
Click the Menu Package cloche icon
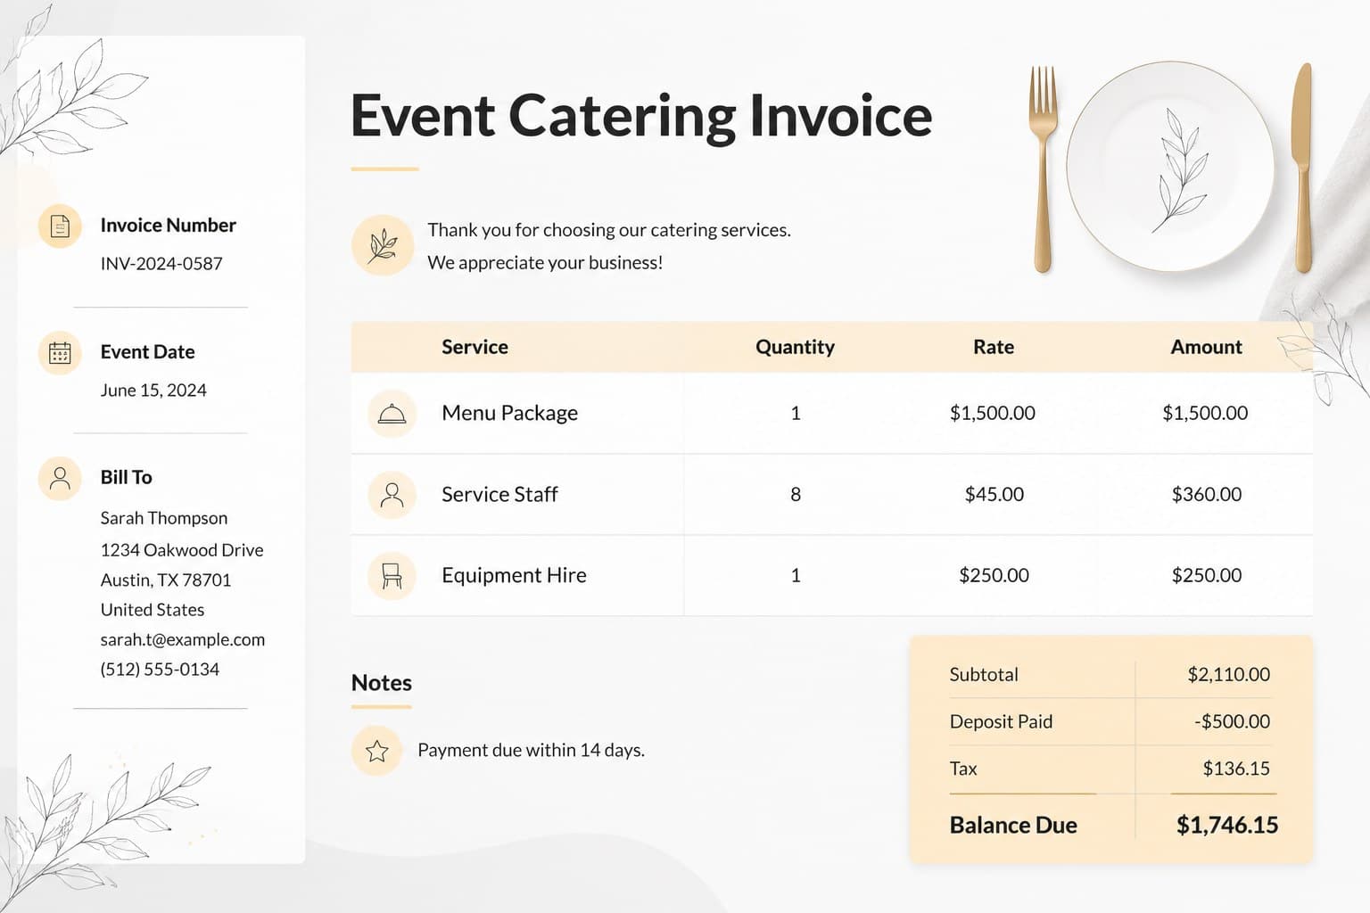(392, 414)
